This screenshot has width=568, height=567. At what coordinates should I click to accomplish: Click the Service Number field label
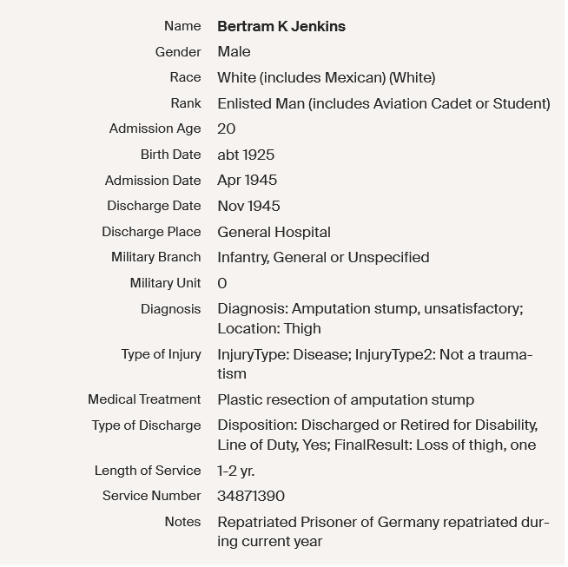point(151,497)
